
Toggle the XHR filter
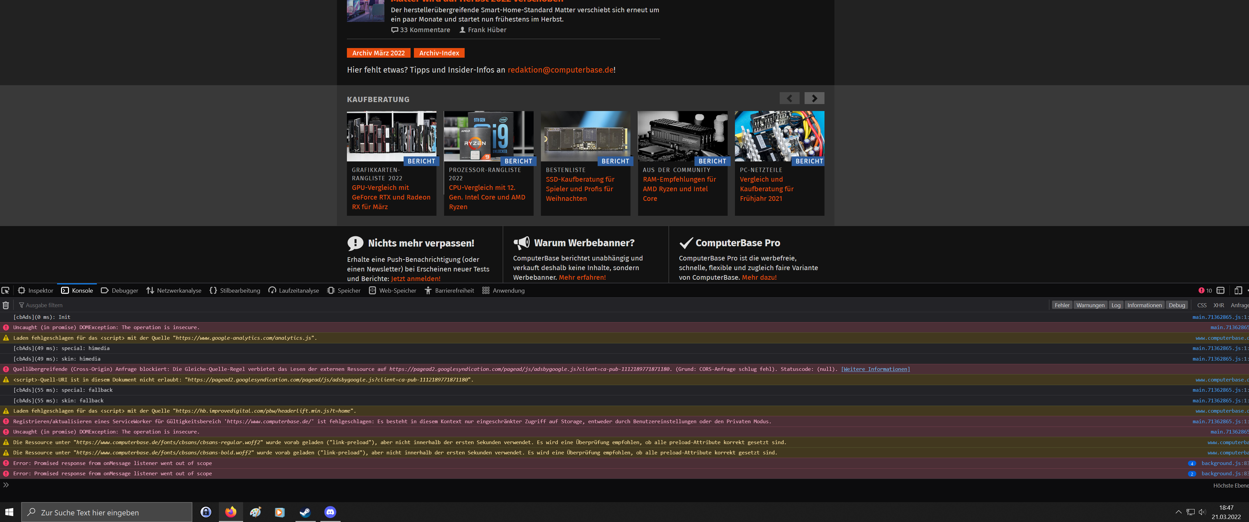[1218, 305]
